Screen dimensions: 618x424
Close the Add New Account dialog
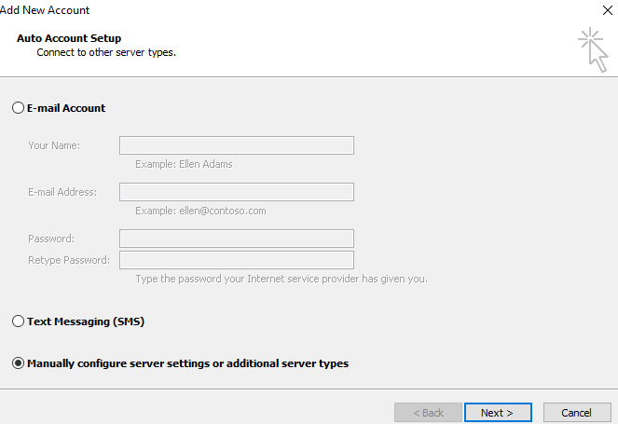tap(608, 10)
